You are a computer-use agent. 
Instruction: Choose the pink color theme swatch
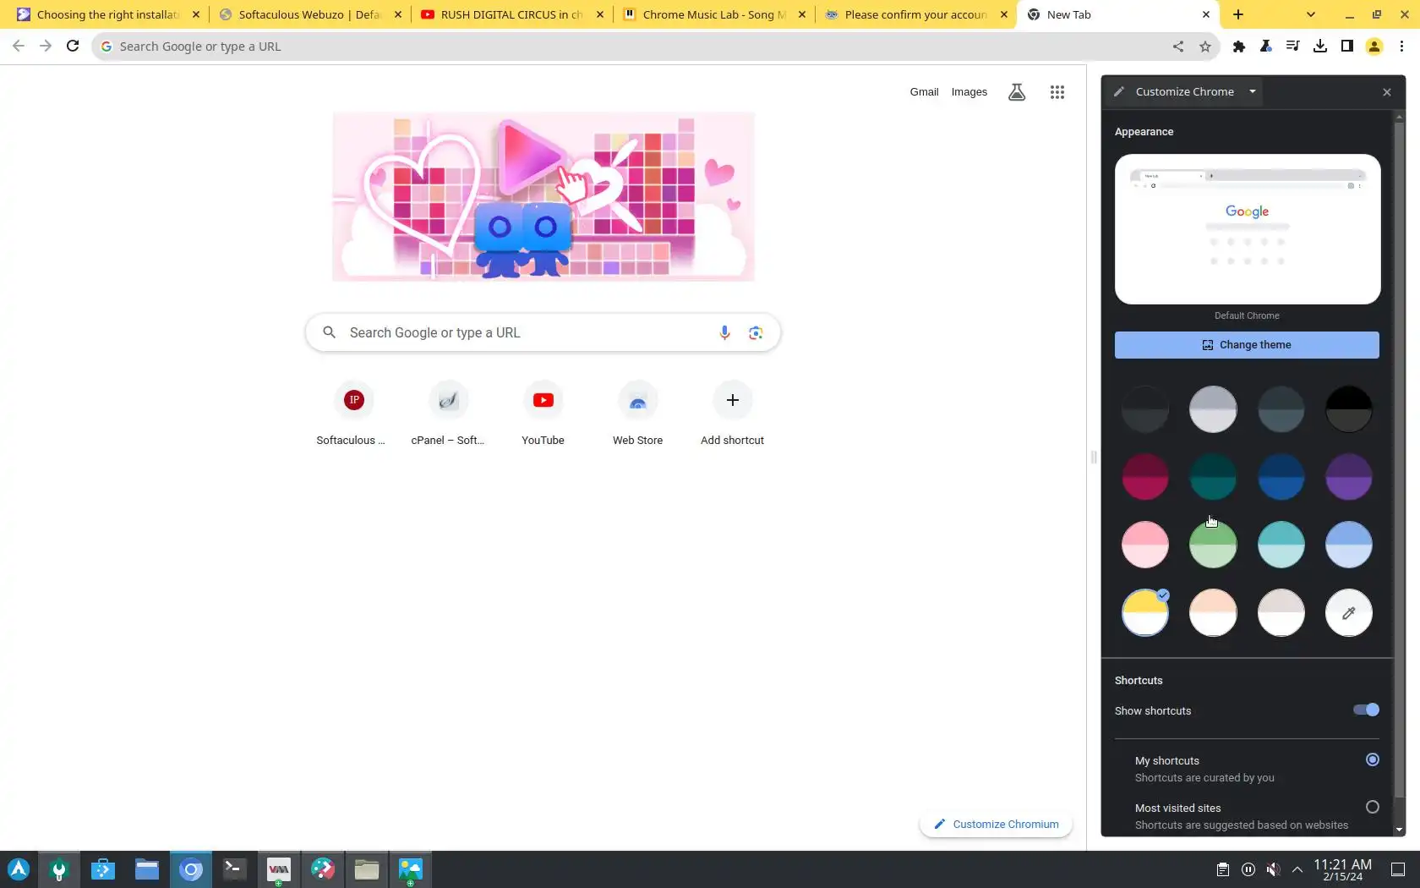click(x=1145, y=545)
